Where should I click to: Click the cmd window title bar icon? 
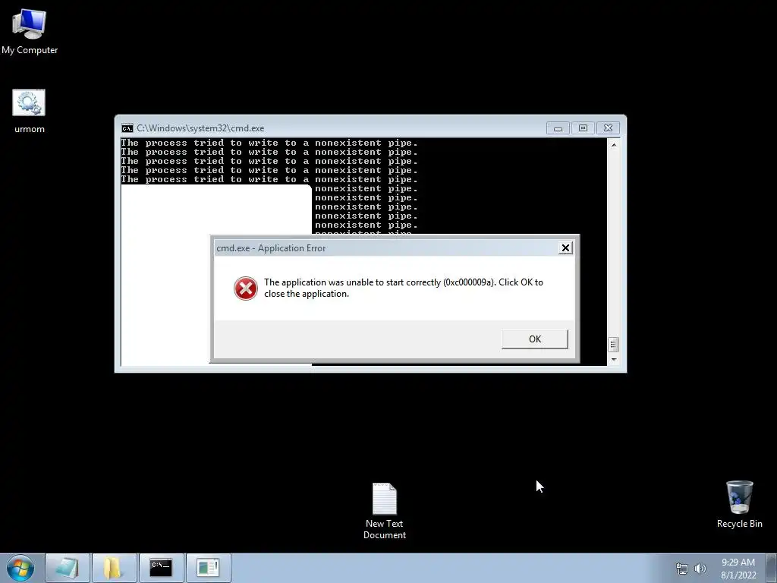pos(127,128)
